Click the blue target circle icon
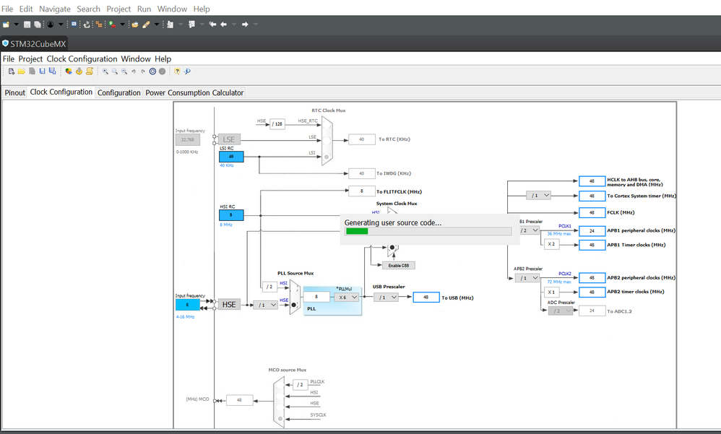 pyautogui.click(x=152, y=71)
